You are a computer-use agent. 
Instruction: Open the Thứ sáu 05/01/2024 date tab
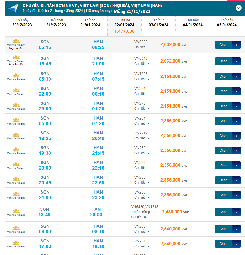coord(227,23)
